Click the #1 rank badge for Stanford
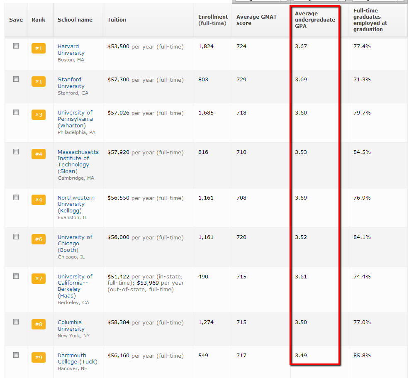 pyautogui.click(x=39, y=81)
